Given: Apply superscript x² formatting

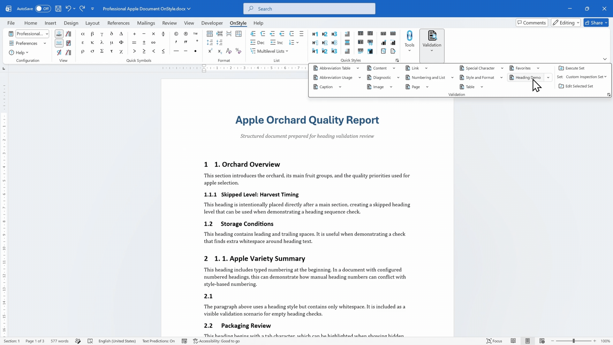Looking at the screenshot, I should pos(210,51).
